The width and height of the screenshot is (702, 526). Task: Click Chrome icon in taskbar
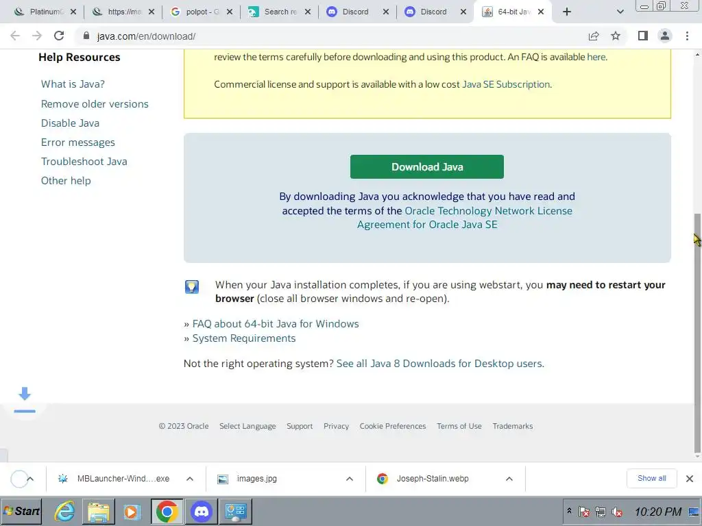(x=167, y=511)
